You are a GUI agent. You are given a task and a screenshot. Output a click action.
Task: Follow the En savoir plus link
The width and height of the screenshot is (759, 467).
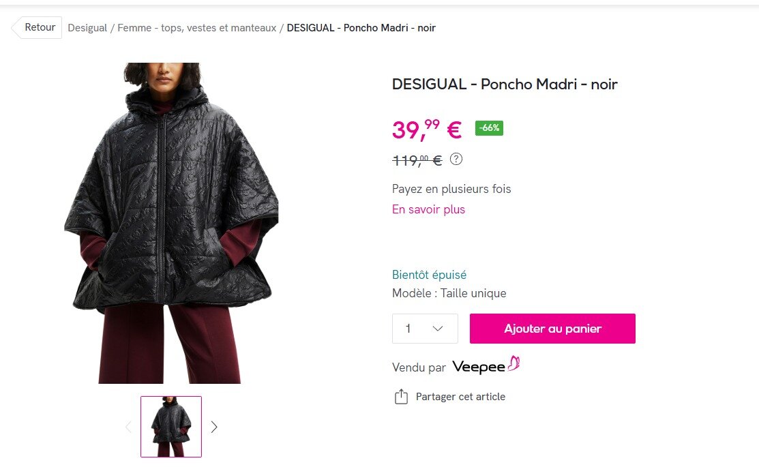(428, 209)
